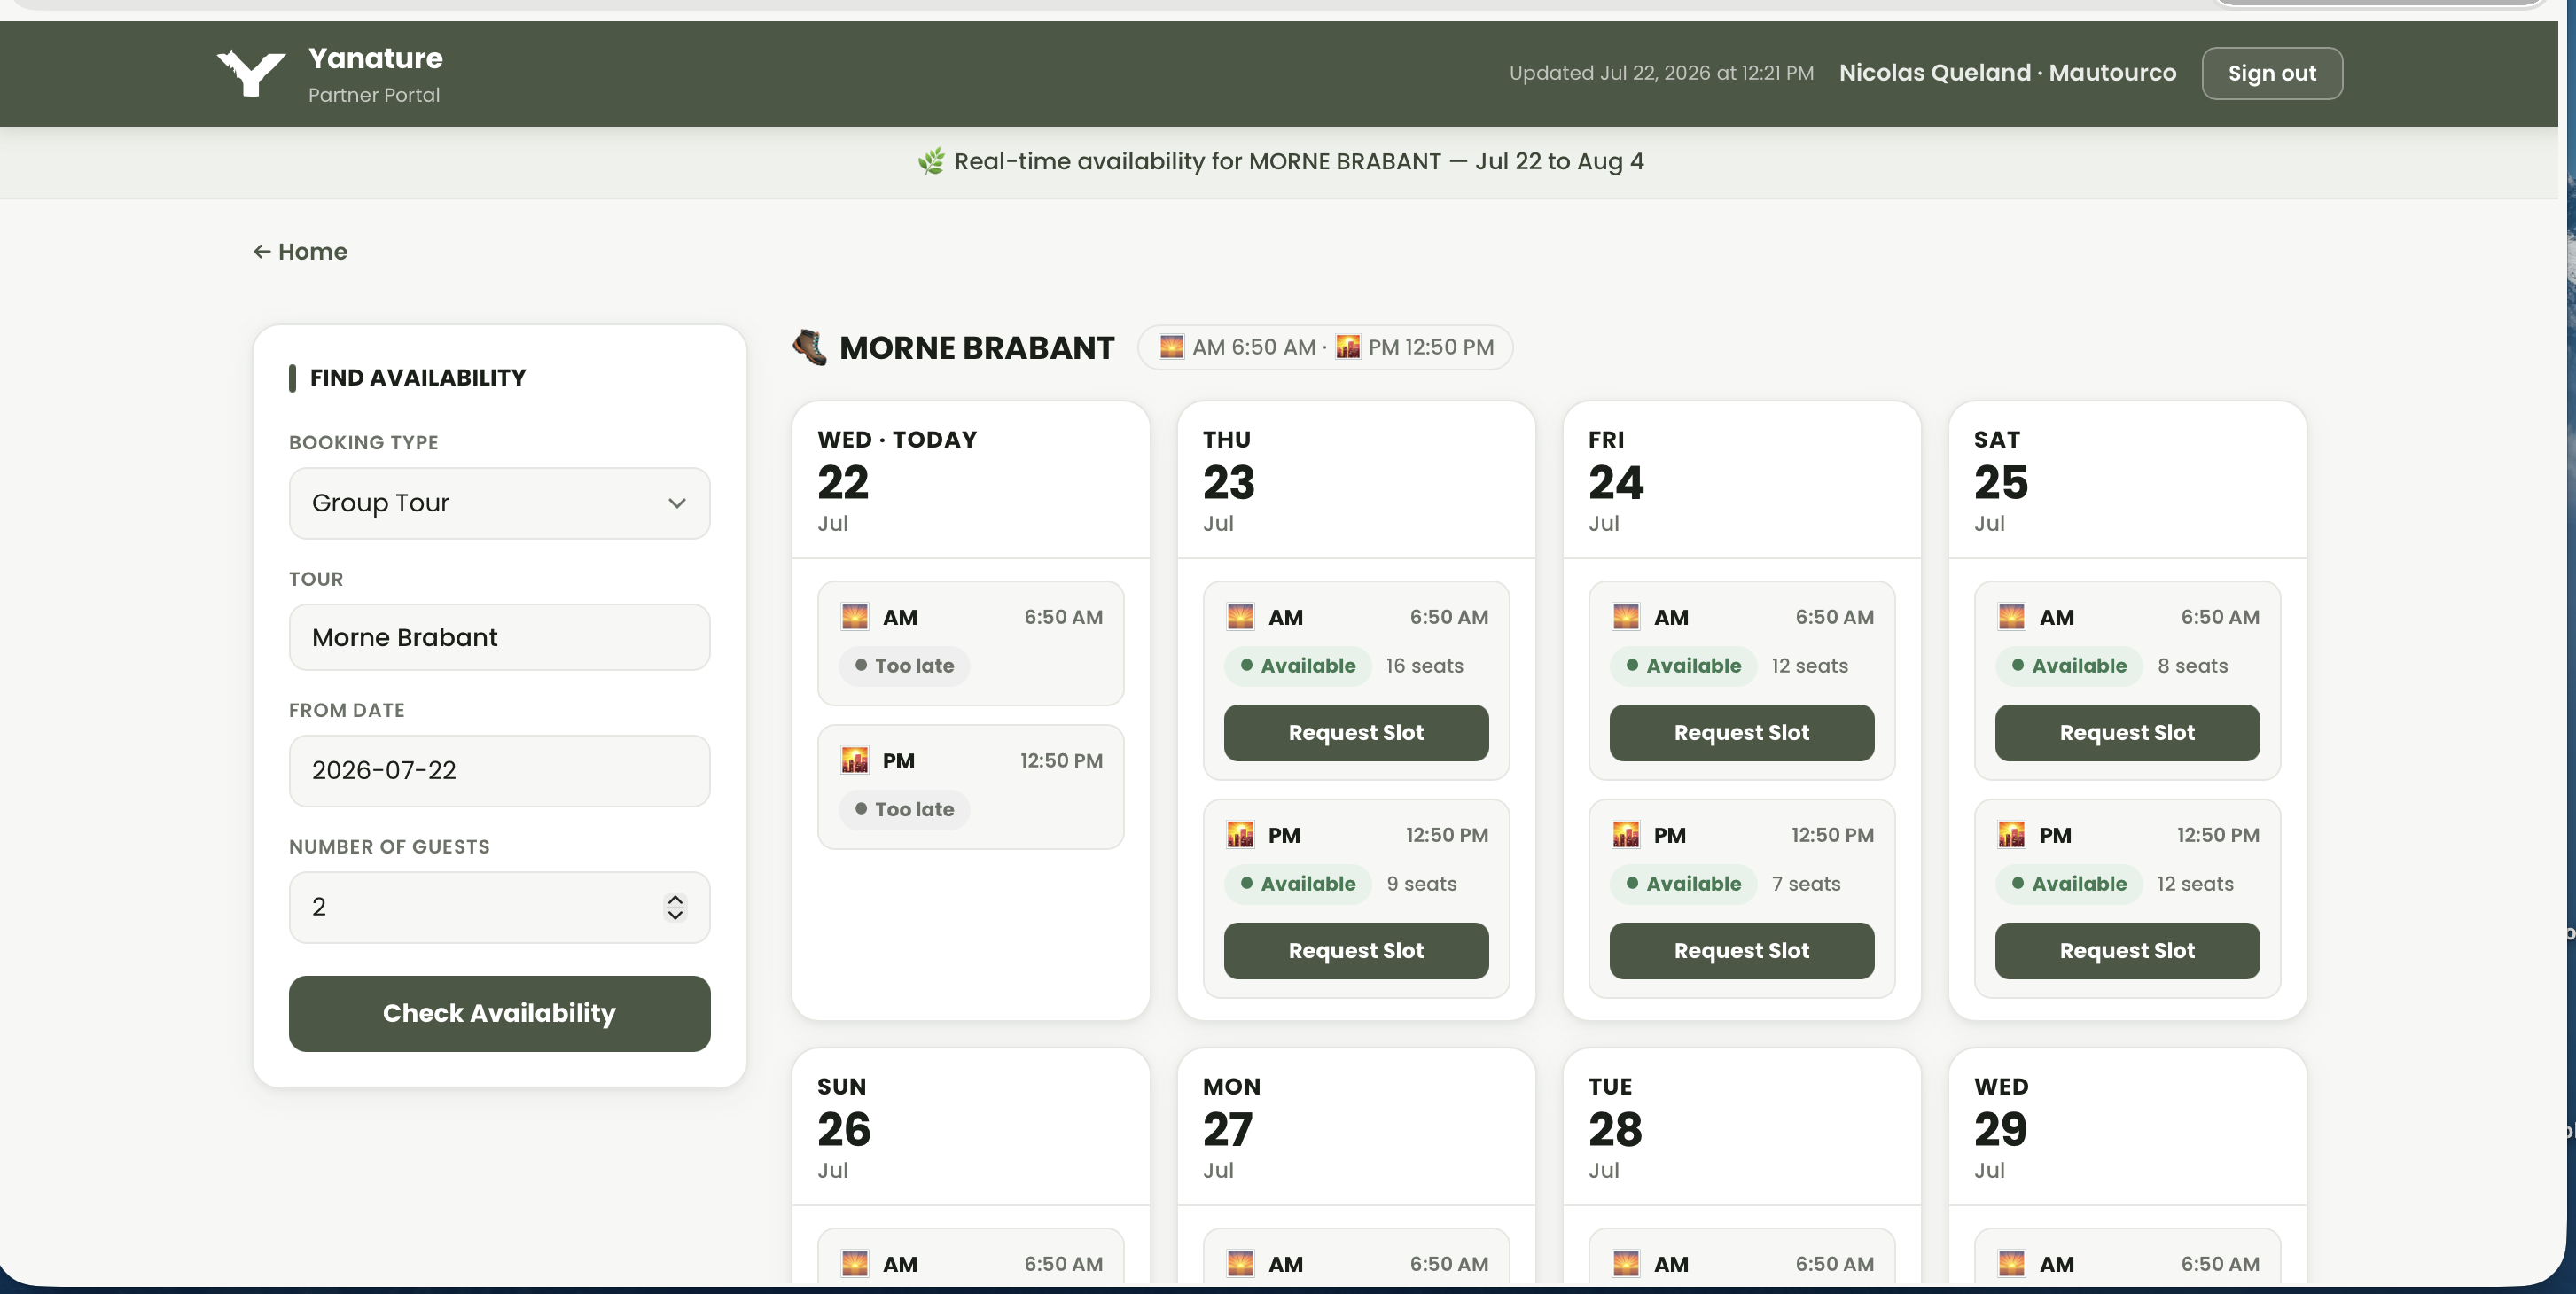Image resolution: width=2576 pixels, height=1294 pixels.
Task: Click the Available badge on Fri 24 AM
Action: point(1683,666)
